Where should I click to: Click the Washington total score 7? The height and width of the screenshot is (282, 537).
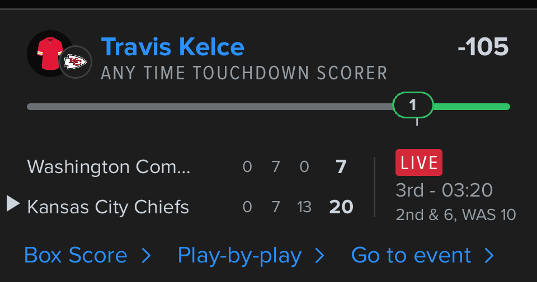[x=341, y=167]
